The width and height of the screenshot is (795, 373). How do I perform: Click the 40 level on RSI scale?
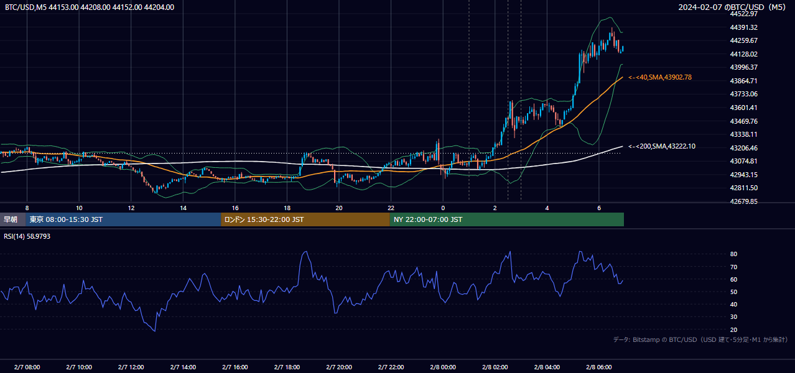[x=734, y=304]
